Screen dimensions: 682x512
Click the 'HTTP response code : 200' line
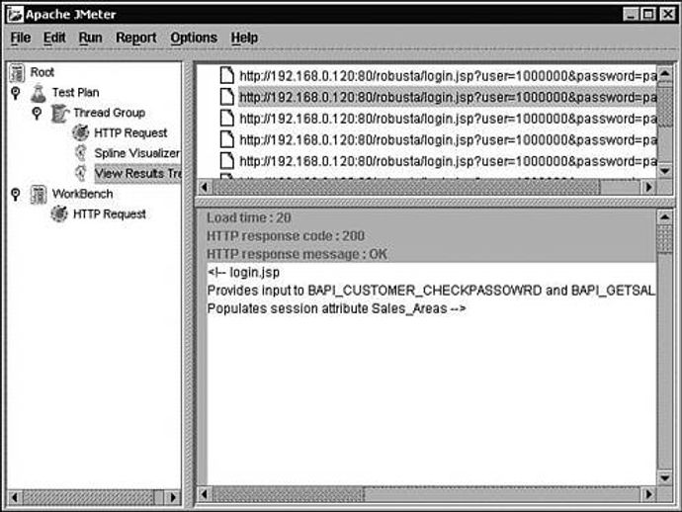click(286, 236)
